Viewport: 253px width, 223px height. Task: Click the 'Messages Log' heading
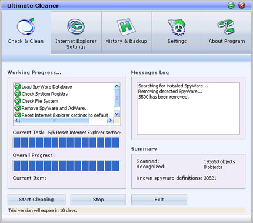[150, 72]
